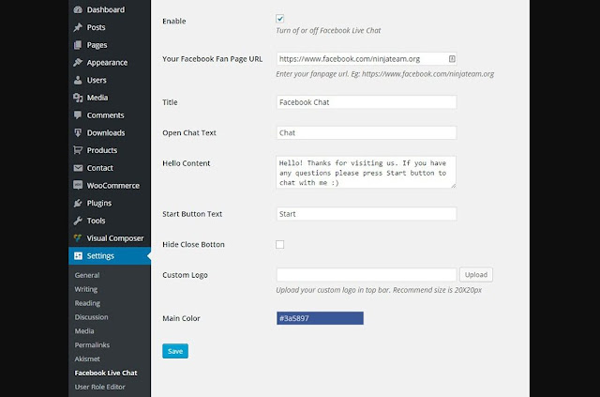Open Products menu label
The image size is (600, 397).
[x=102, y=150]
